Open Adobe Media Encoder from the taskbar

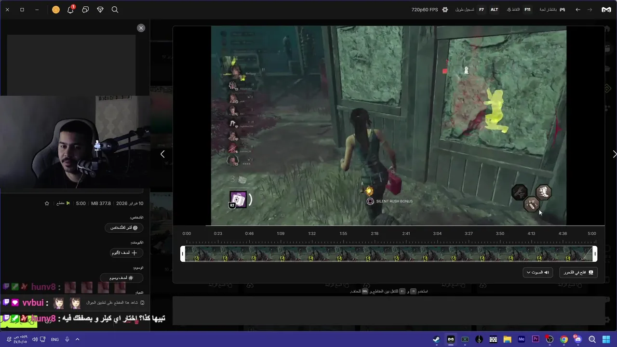coord(521,339)
